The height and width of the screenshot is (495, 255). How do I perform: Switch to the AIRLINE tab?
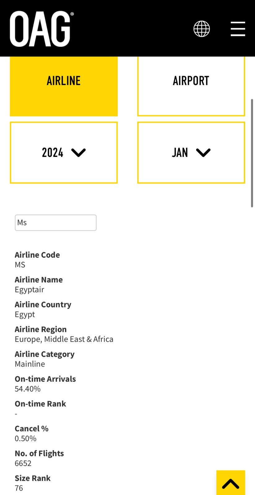[x=64, y=81]
